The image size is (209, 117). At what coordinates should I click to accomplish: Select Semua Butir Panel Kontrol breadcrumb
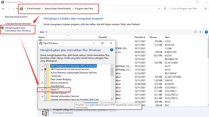(x=58, y=9)
